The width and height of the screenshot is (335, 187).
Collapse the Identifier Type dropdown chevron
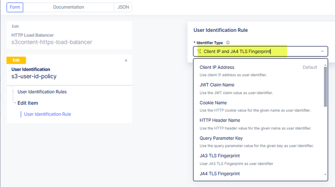(322, 51)
